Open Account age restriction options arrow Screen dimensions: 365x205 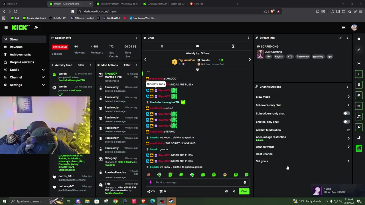(348, 138)
